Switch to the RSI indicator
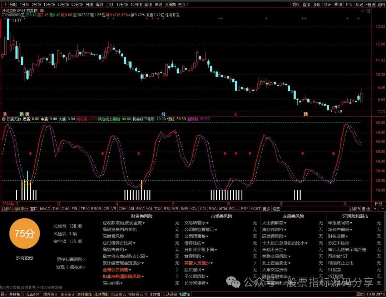 point(167,209)
